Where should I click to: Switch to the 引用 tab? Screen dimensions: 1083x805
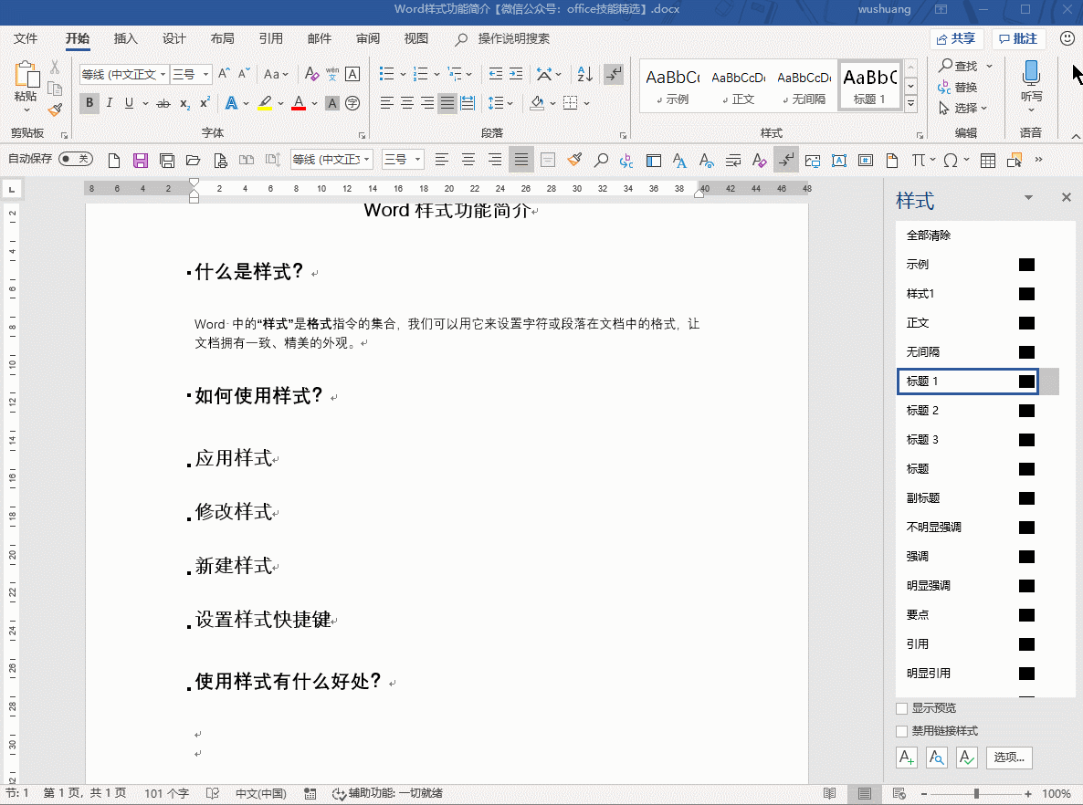point(270,38)
